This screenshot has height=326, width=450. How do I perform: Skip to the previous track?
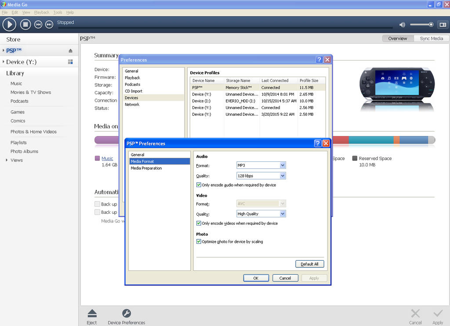click(38, 25)
